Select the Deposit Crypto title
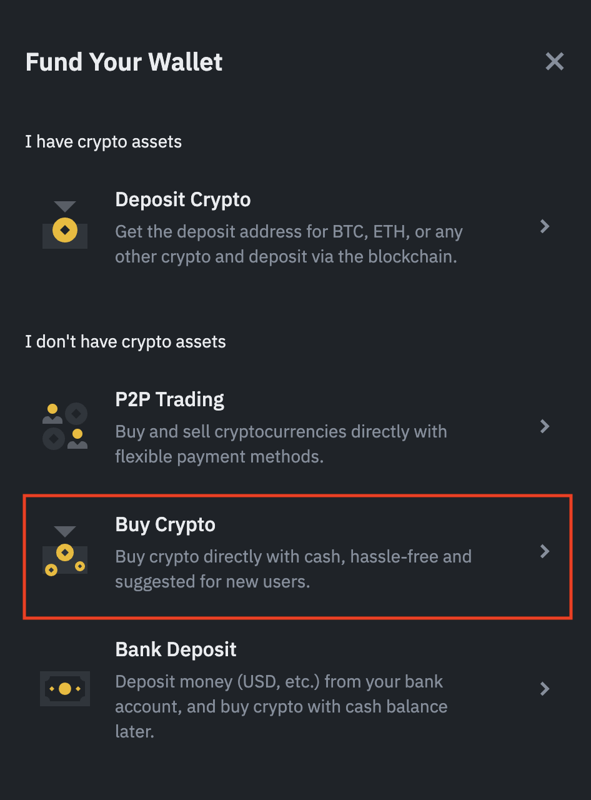 point(183,200)
